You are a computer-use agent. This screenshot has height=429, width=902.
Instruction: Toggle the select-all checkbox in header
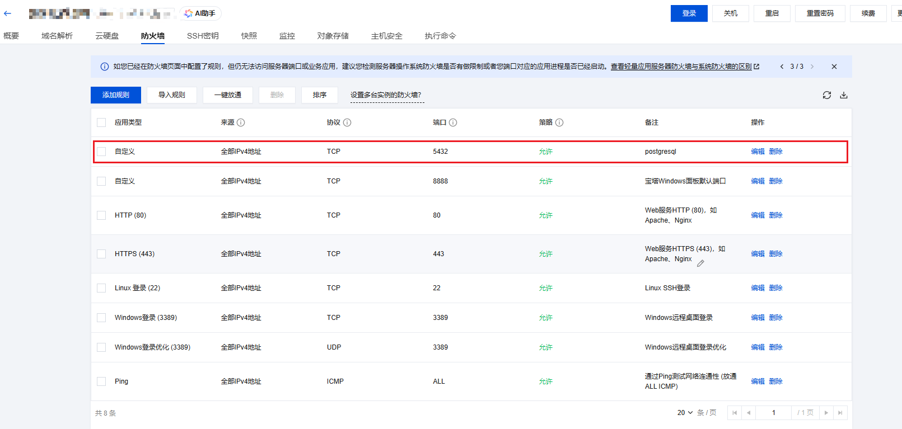point(101,122)
